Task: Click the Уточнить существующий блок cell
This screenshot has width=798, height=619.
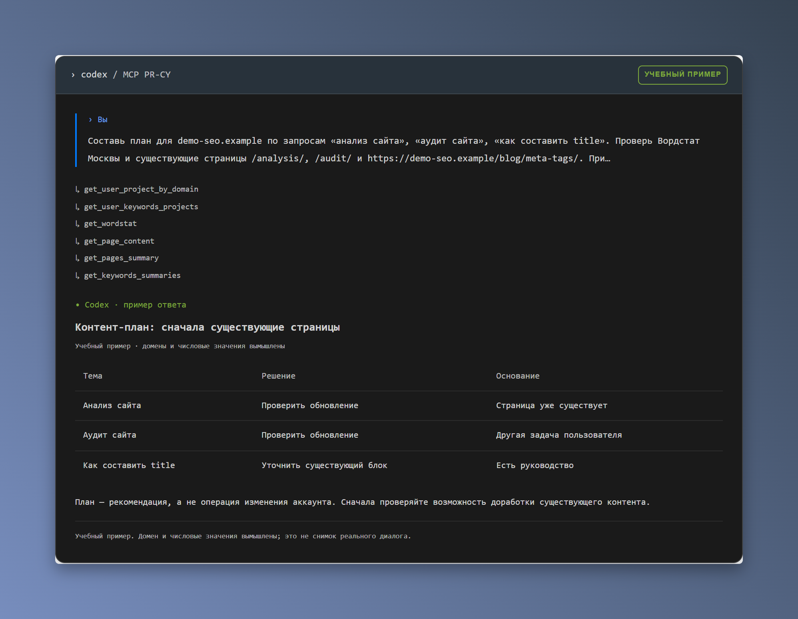Action: 324,465
